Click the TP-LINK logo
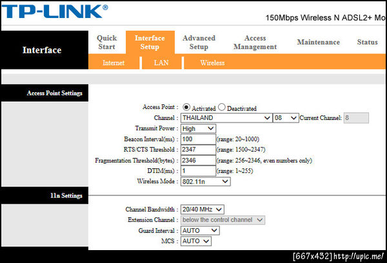 [55, 12]
